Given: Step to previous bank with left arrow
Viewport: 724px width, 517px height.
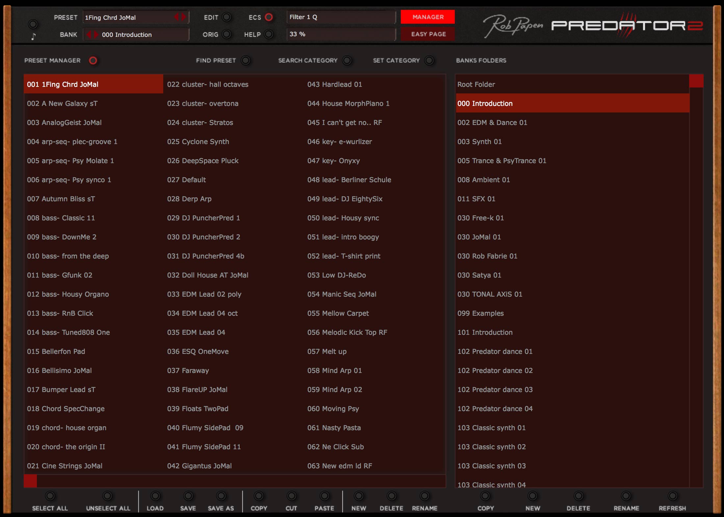Looking at the screenshot, I should click(89, 34).
